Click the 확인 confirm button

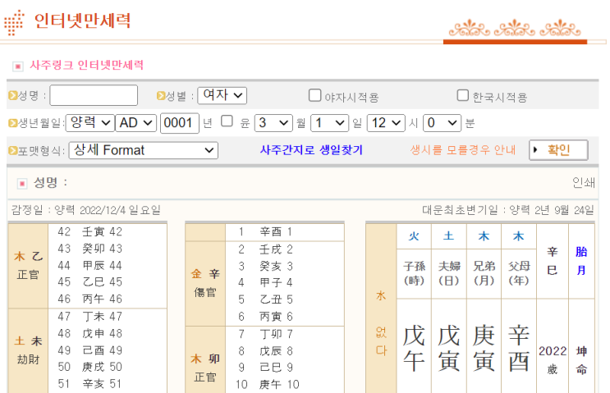558,150
